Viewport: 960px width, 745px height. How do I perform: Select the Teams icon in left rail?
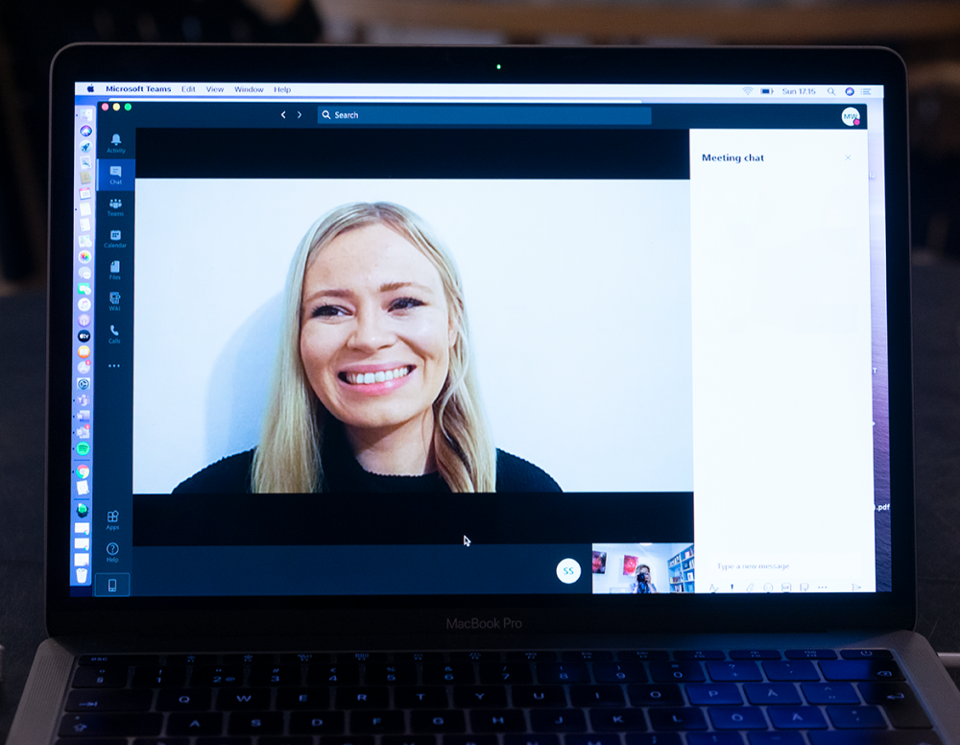[115, 206]
